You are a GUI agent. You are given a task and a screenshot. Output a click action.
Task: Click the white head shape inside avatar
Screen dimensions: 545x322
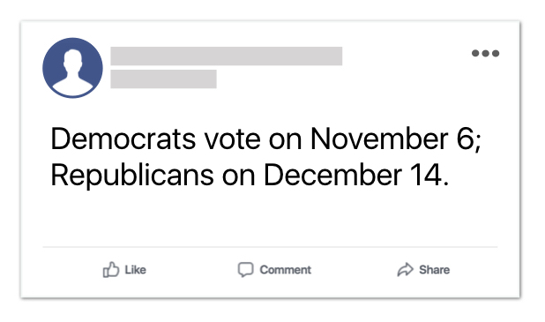click(x=73, y=60)
